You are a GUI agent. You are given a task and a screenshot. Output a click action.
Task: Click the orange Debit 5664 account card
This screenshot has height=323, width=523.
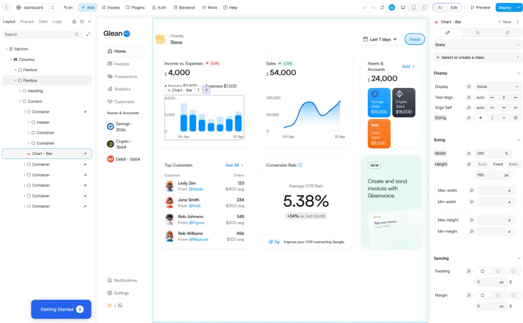click(379, 134)
